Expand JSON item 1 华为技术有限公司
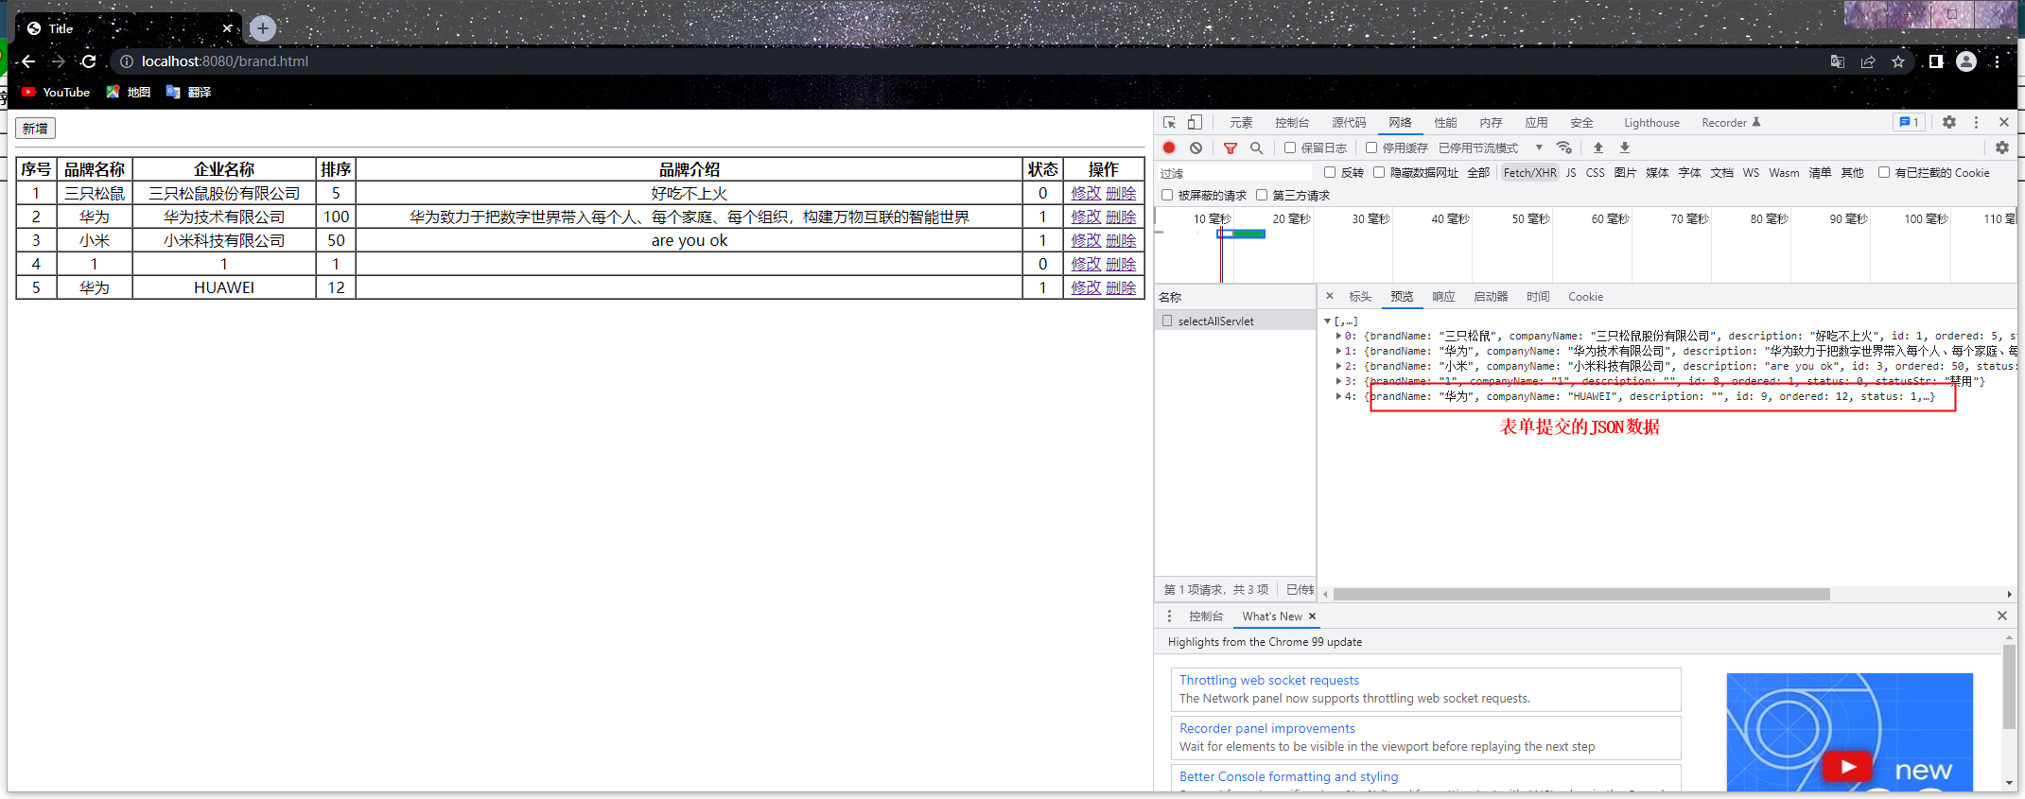Image resolution: width=2025 pixels, height=799 pixels. pyautogui.click(x=1338, y=351)
